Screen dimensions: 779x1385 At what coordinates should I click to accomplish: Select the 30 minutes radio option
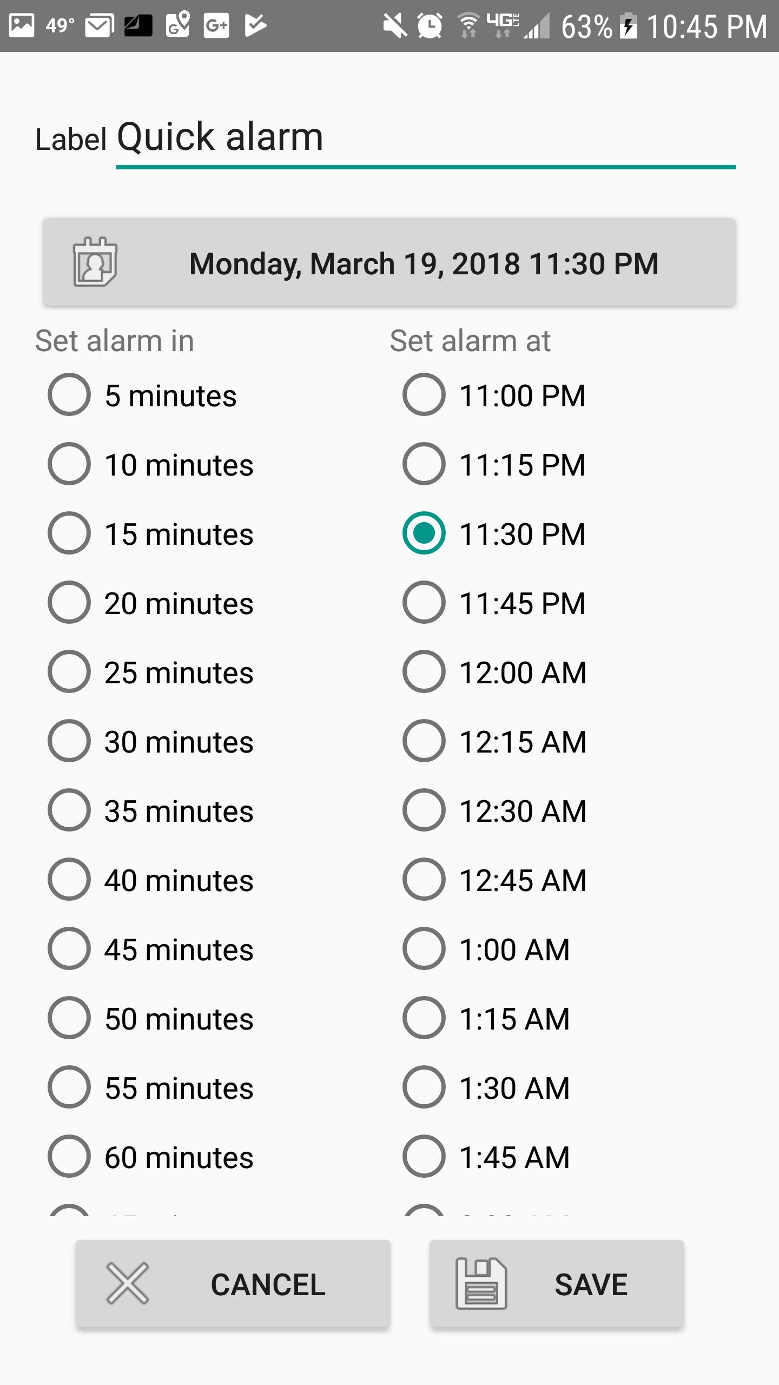click(151, 741)
